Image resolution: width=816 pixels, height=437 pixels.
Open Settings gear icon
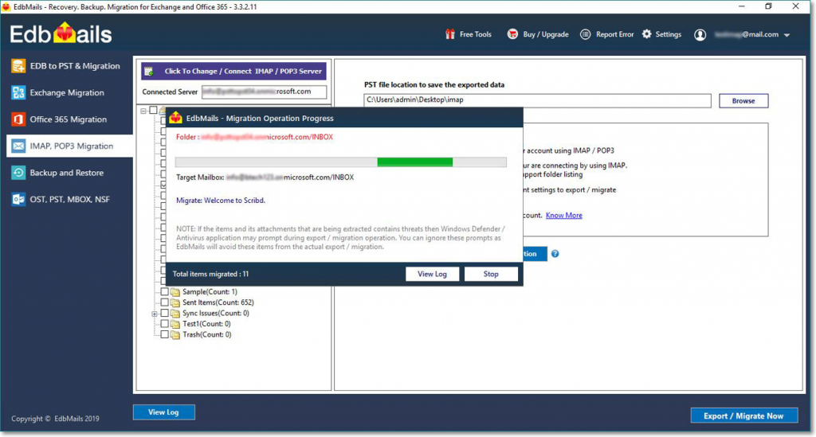point(646,34)
